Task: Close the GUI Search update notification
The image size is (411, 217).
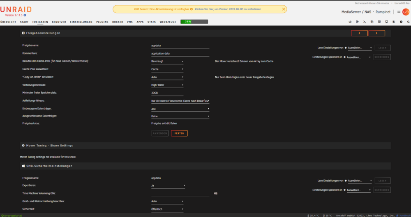Action: (x=283, y=9)
